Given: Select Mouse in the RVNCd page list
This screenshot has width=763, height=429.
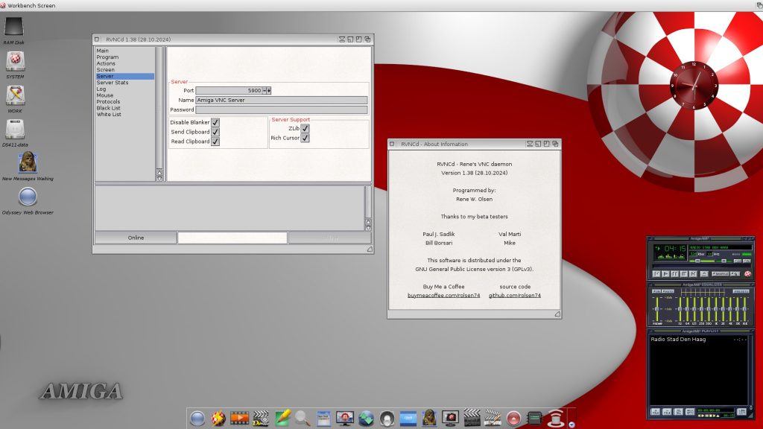Looking at the screenshot, I should pos(104,95).
